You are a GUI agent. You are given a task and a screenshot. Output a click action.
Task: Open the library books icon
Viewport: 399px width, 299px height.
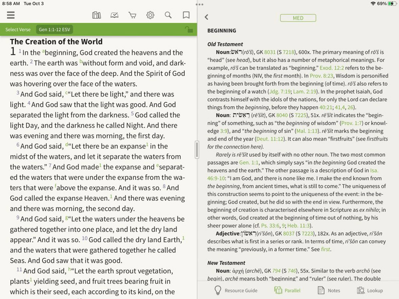pyautogui.click(x=96, y=15)
